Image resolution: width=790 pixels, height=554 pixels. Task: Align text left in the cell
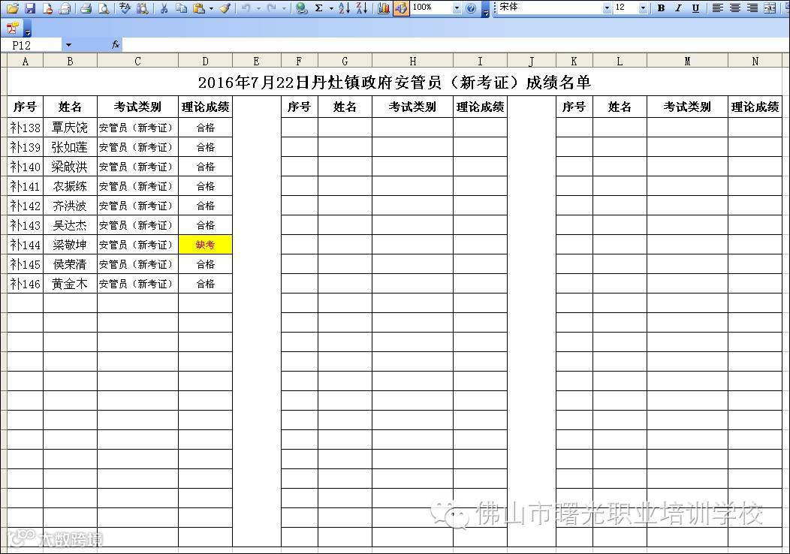(717, 8)
